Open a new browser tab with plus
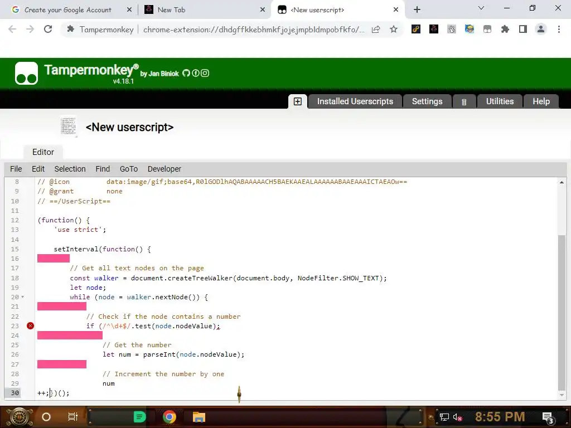Viewport: 571px width, 428px height. click(x=417, y=10)
